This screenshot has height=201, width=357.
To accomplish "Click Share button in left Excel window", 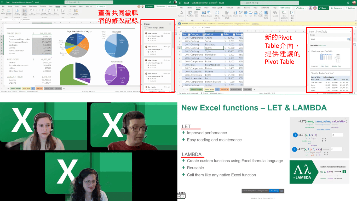I will [x=150, y=7].
